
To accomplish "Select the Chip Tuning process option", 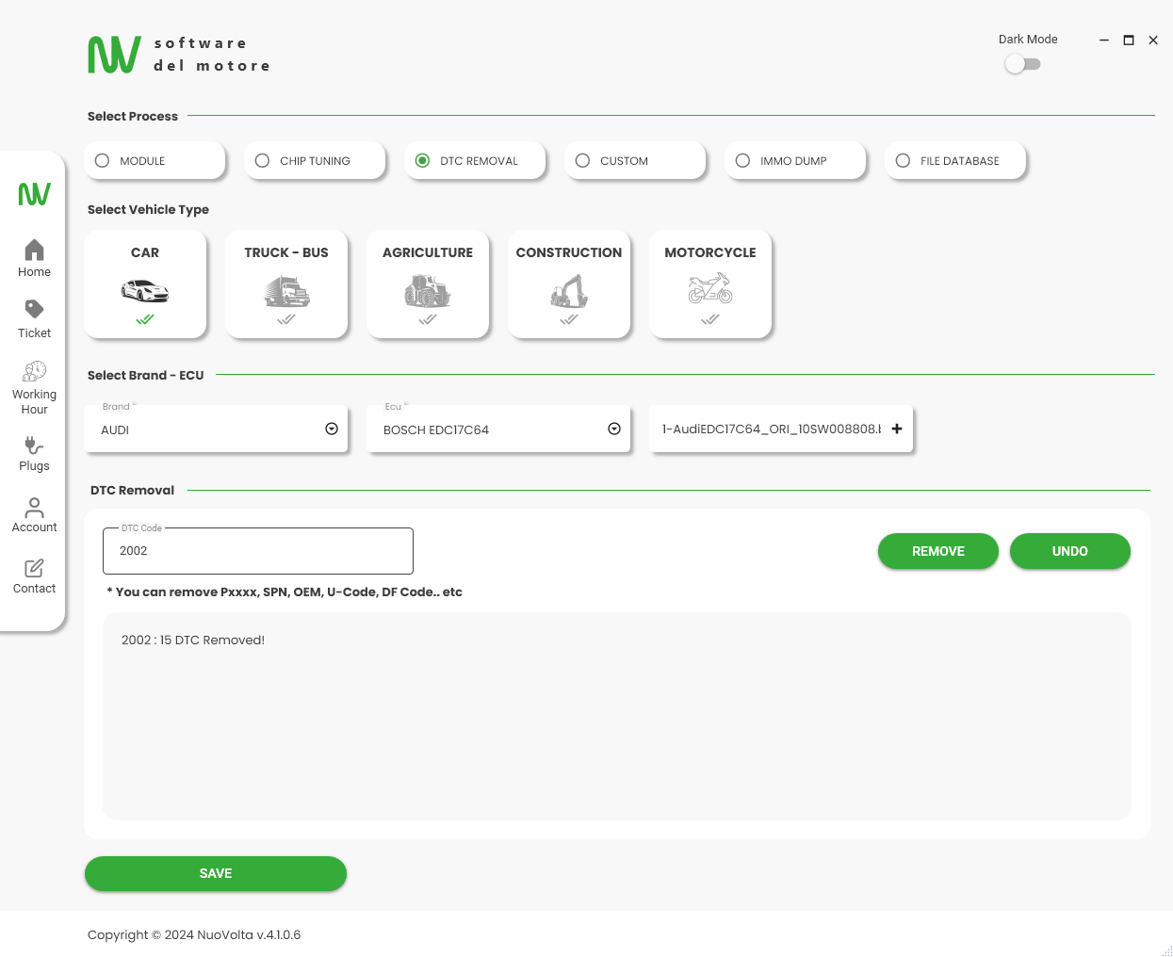I will tap(263, 161).
